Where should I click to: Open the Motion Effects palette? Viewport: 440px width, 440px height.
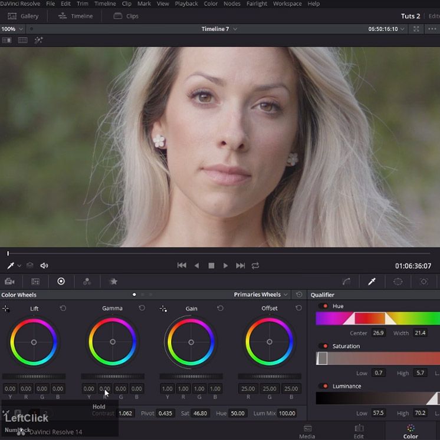click(x=113, y=282)
